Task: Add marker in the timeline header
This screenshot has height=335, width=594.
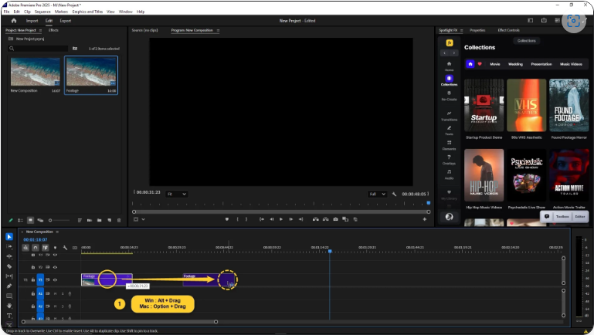Action: pos(56,248)
